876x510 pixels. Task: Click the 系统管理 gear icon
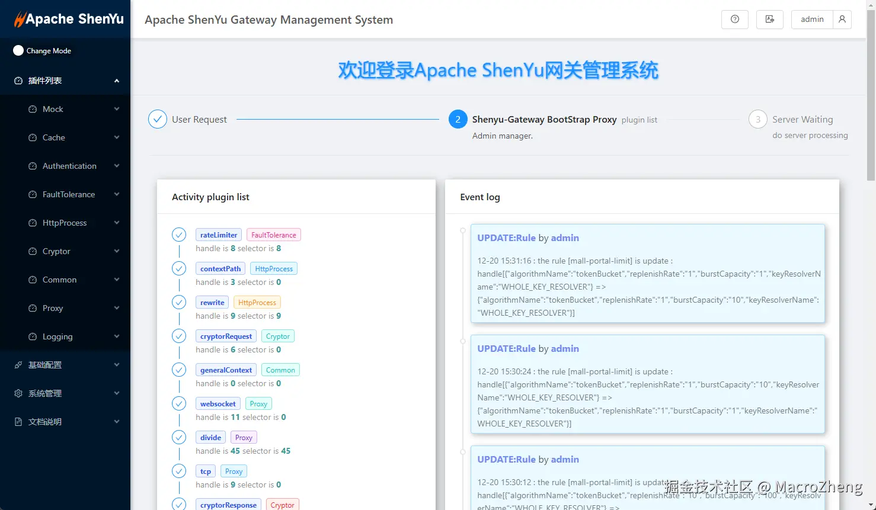click(x=18, y=393)
